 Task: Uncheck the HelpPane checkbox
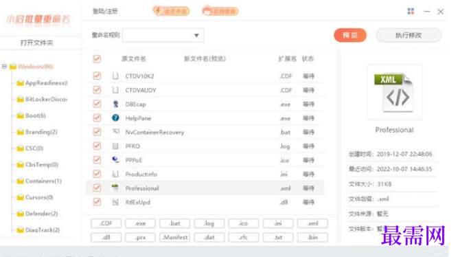97,118
